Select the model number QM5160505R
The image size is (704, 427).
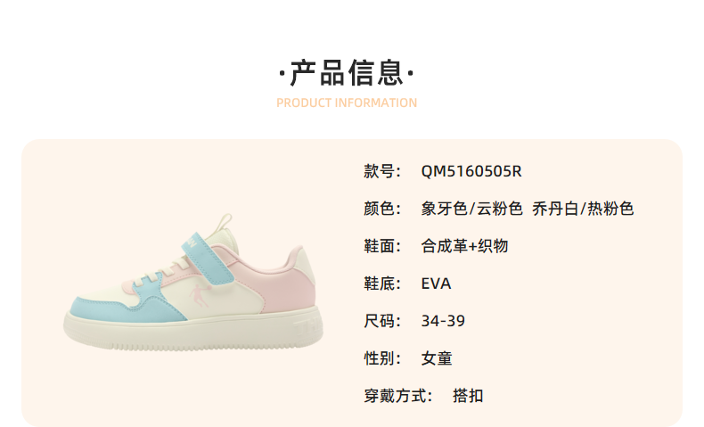(x=471, y=171)
